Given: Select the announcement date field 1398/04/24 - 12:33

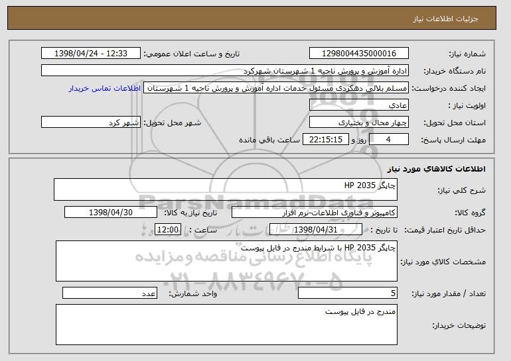Looking at the screenshot, I should tap(91, 54).
